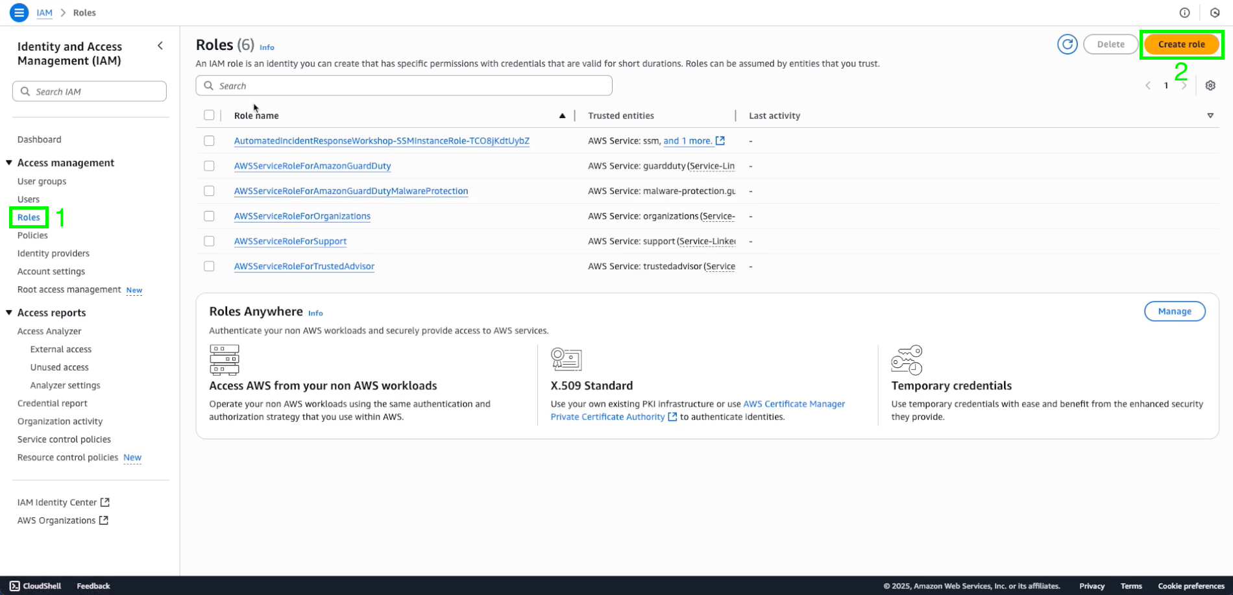
Task: Open Resource control policies
Action: pyautogui.click(x=68, y=457)
